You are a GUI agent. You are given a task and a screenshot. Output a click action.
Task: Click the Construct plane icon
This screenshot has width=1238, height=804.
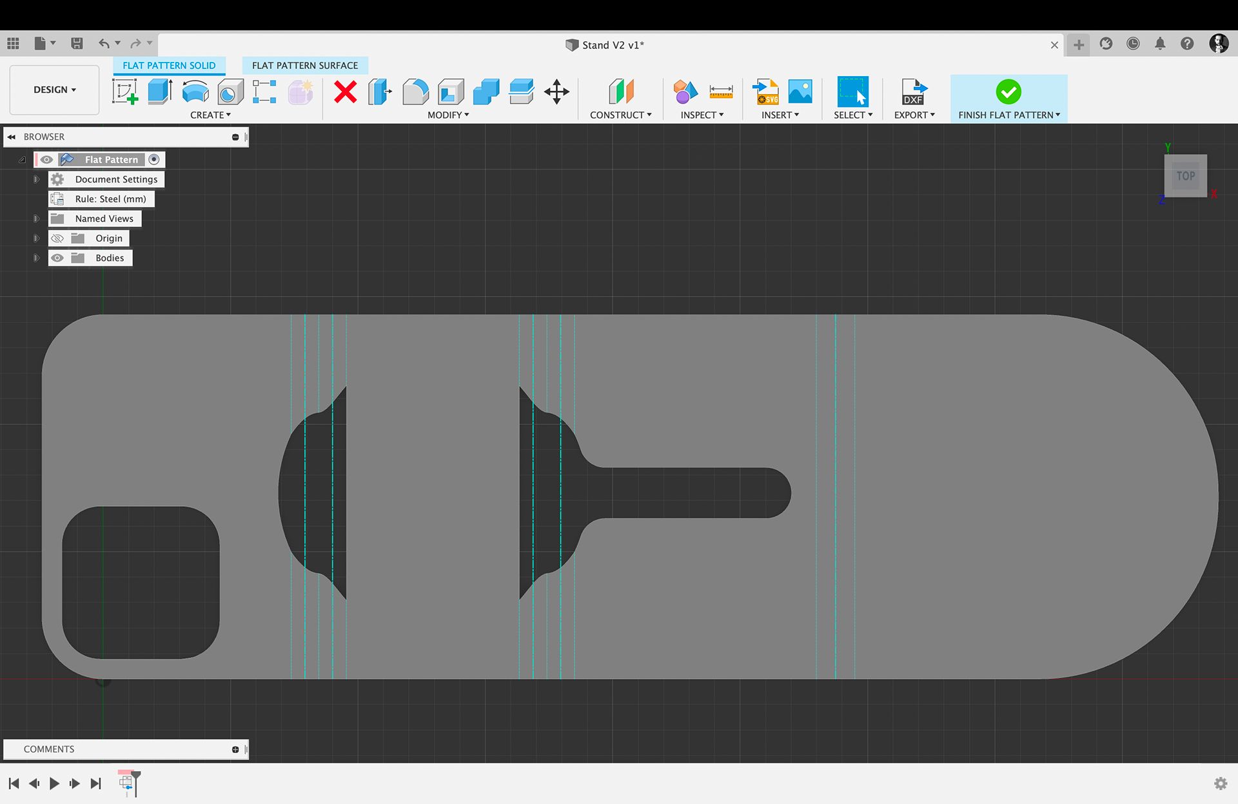coord(621,92)
